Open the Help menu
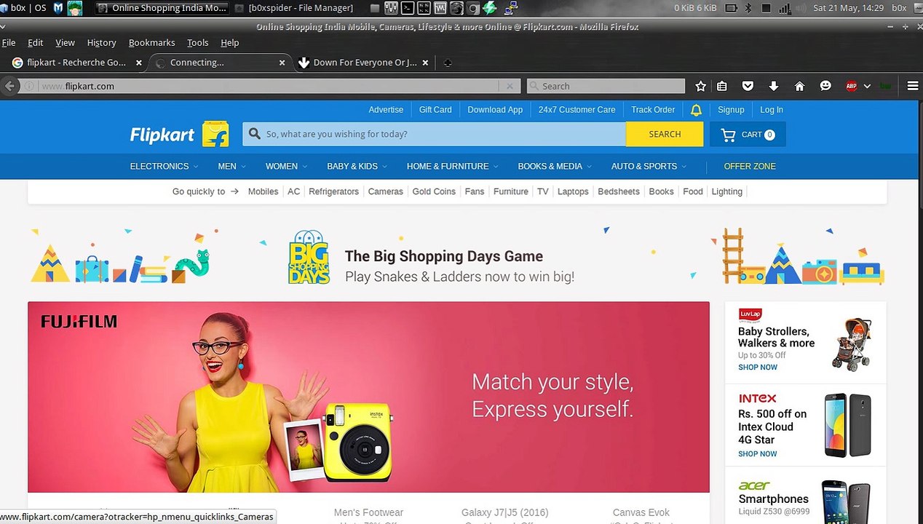 [229, 43]
